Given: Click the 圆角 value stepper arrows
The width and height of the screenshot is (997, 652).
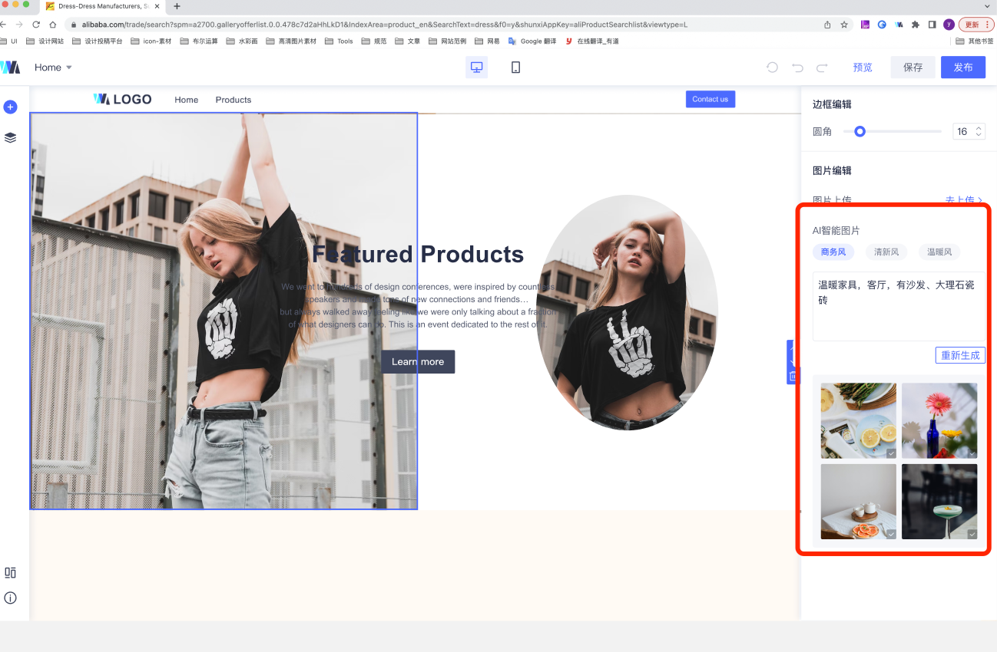Looking at the screenshot, I should (979, 132).
